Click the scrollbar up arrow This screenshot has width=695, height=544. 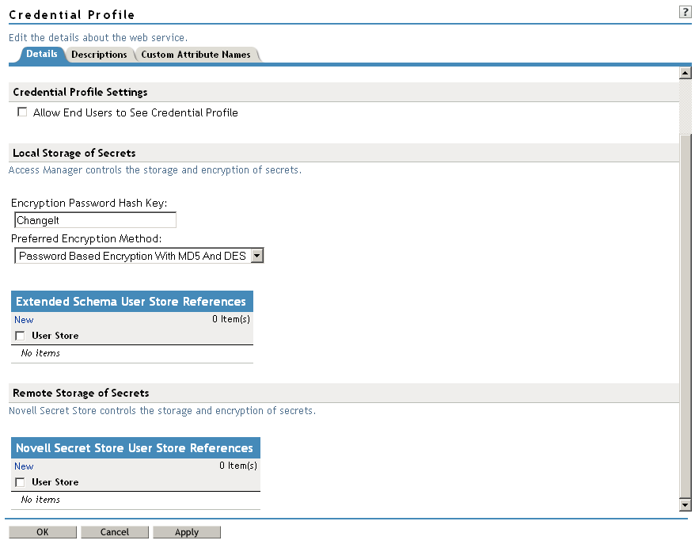(x=686, y=72)
